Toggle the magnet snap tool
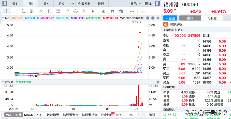 click(112, 11)
